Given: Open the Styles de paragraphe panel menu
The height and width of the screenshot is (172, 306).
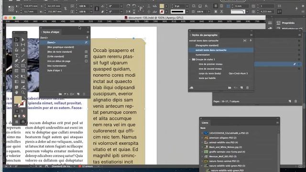Looking at the screenshot, I should 251,35.
